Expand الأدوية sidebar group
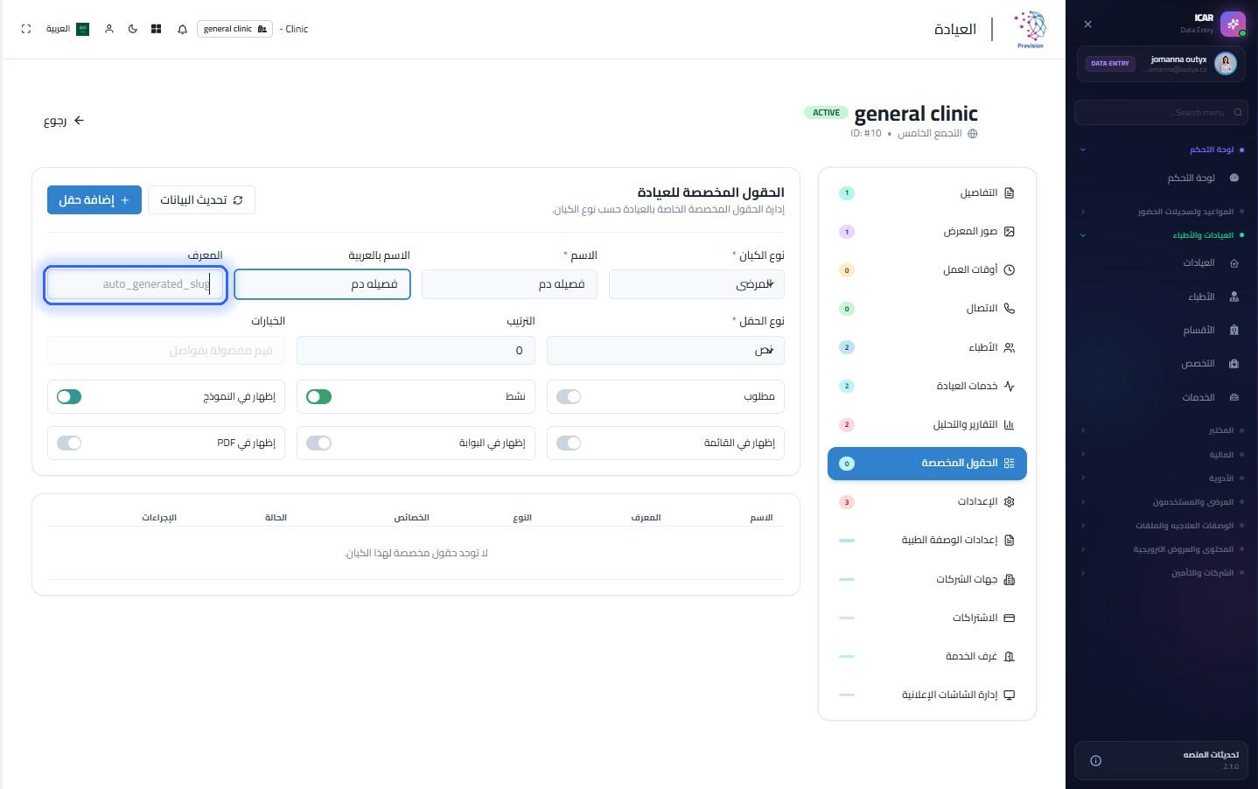Screen dimensions: 1258x789 (1161, 478)
